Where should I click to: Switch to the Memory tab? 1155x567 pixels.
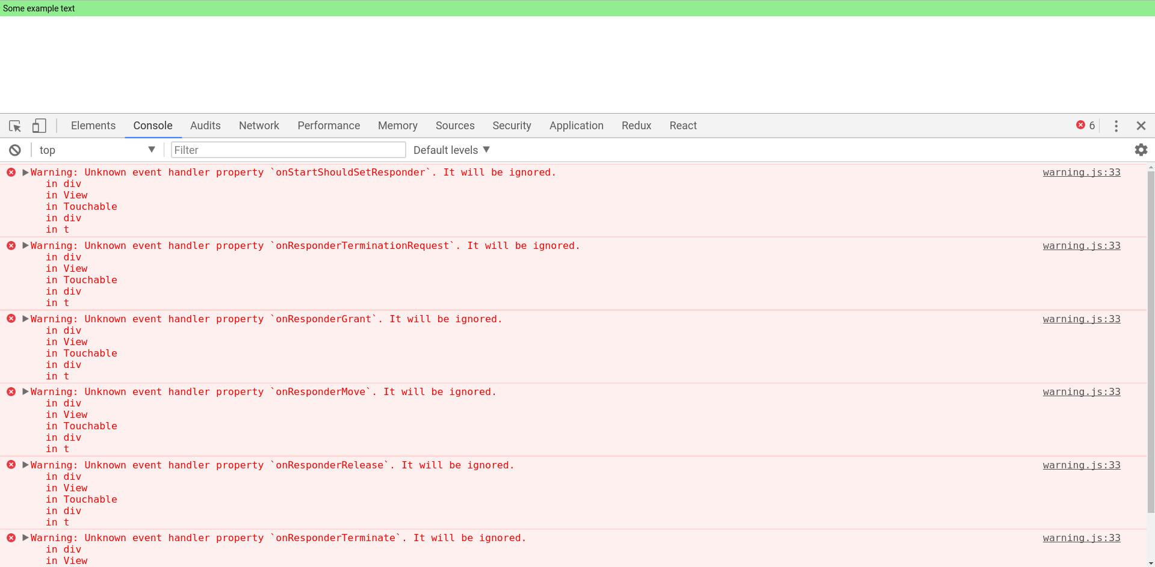pos(398,126)
